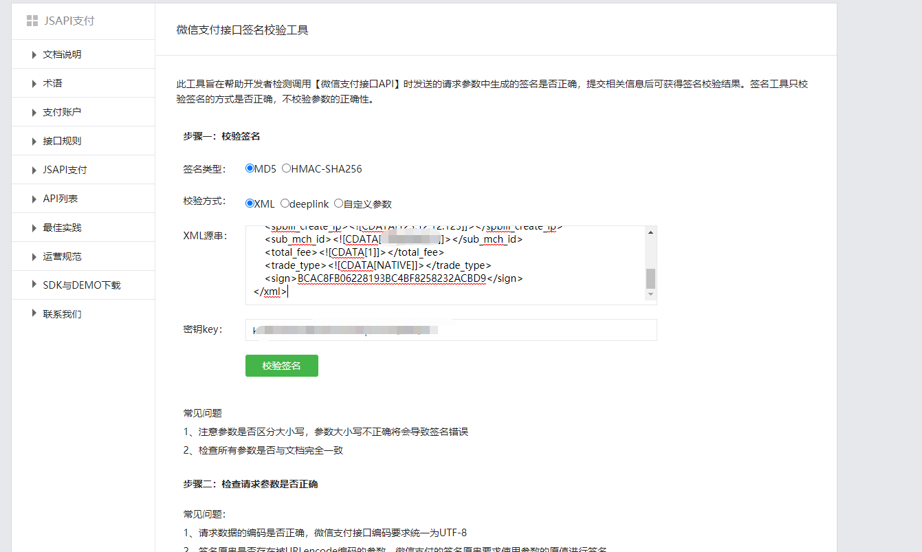Select deeplink verification method

click(285, 203)
